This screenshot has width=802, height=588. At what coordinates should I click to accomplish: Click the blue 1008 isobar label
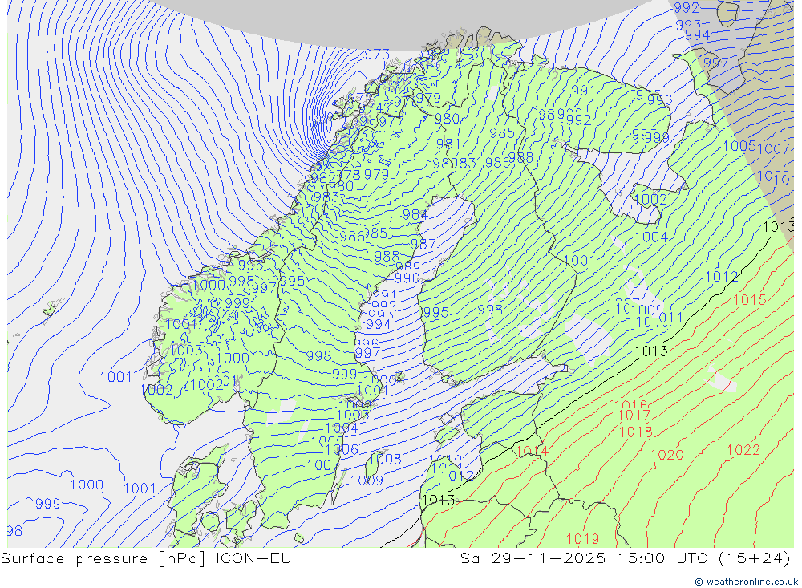click(x=385, y=459)
